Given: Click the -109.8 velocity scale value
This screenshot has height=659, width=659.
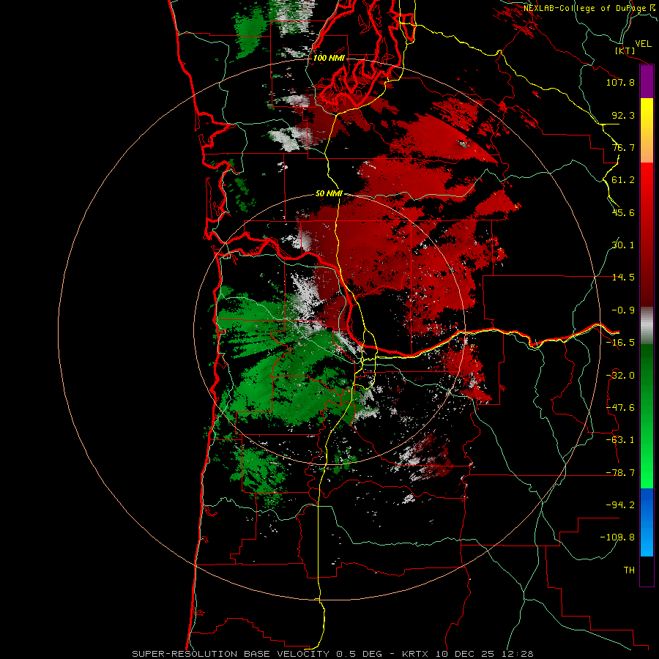Looking at the screenshot, I should (617, 537).
